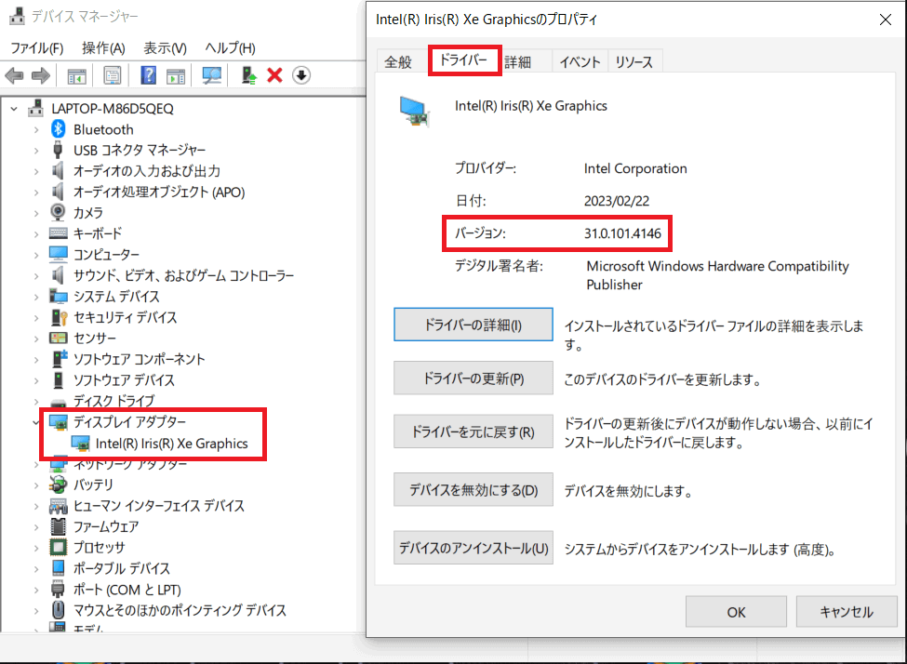The image size is (907, 664).
Task: Click the ドライバーを元に戻す(R) button
Action: tap(474, 432)
